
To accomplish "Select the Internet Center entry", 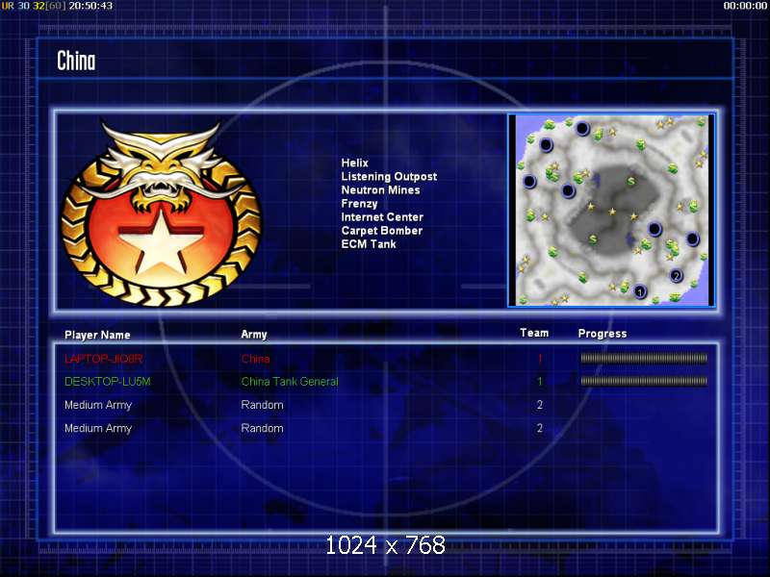I will (382, 217).
